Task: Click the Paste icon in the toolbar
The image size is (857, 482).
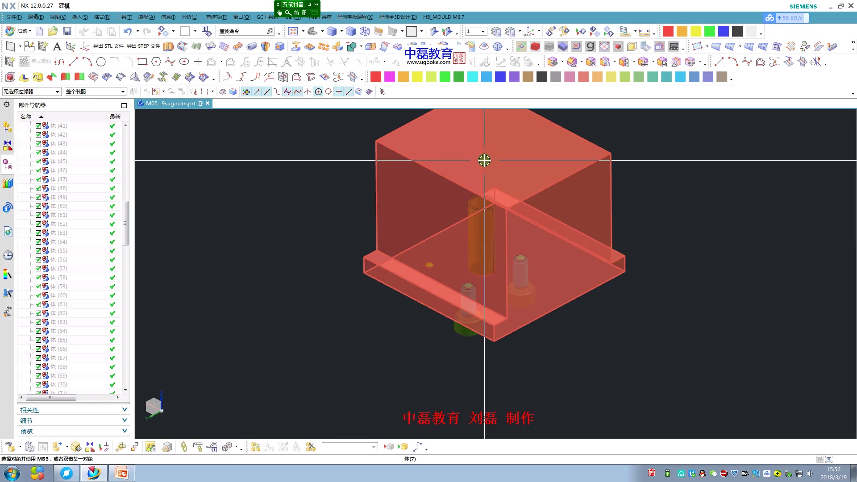Action: (112, 31)
